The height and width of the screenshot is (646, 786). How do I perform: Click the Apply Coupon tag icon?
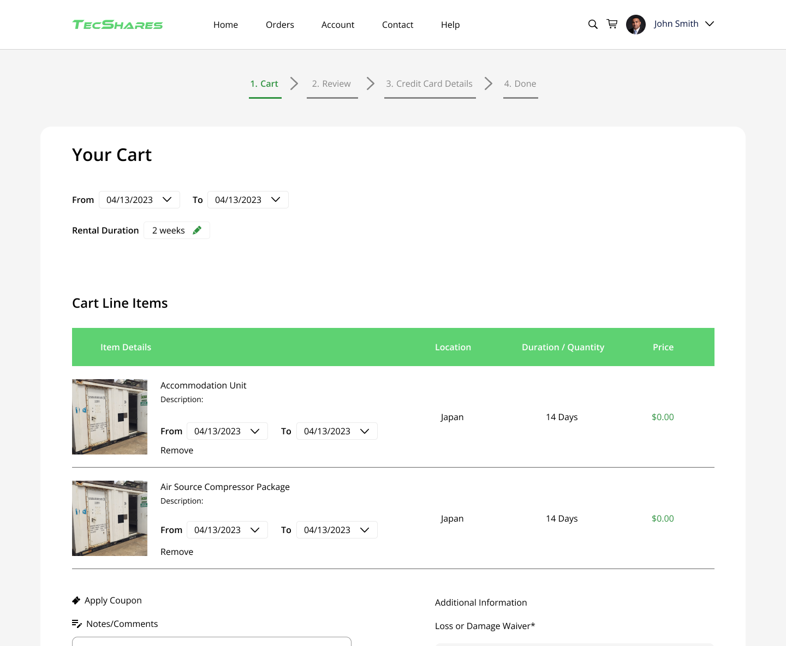tap(76, 601)
